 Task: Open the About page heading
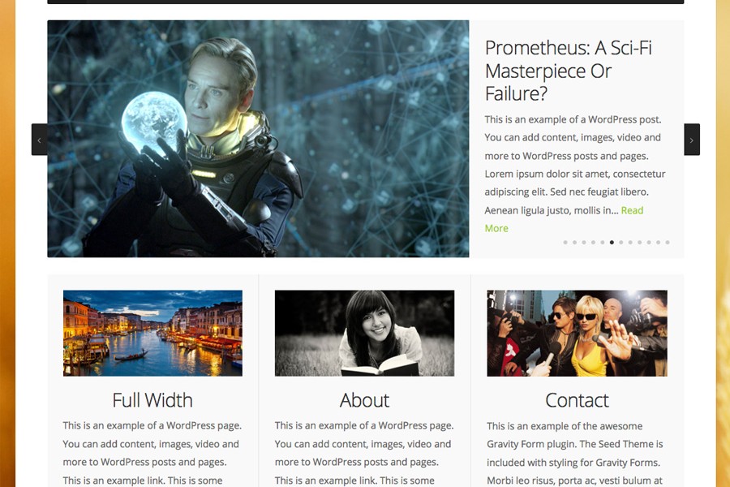pyautogui.click(x=364, y=400)
